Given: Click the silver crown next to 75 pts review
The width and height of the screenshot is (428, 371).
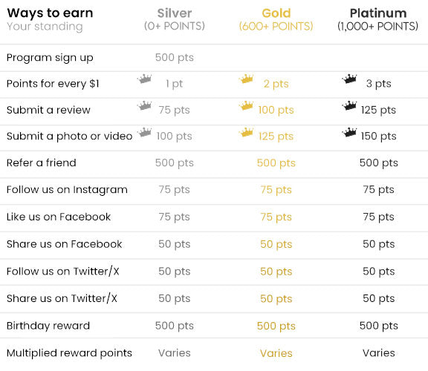Looking at the screenshot, I should click(144, 105).
